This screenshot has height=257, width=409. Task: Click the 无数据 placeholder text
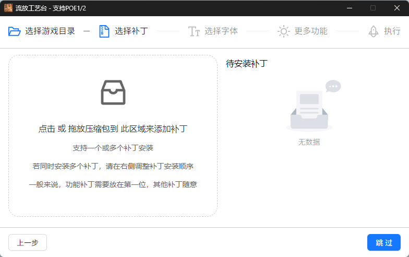pyautogui.click(x=309, y=142)
